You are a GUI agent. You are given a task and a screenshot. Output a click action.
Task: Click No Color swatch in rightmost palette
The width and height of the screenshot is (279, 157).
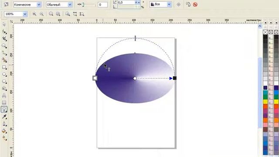276,32
